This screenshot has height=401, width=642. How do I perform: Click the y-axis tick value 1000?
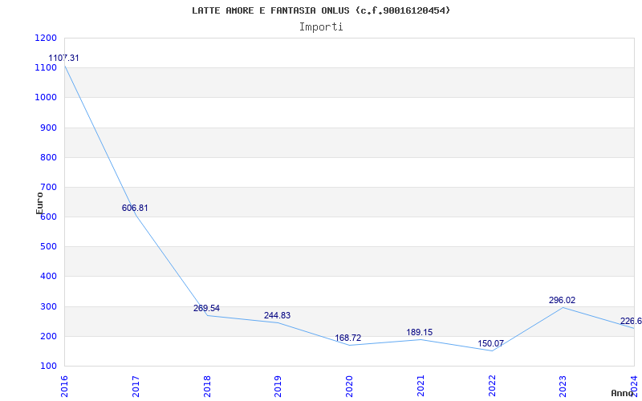point(47,98)
